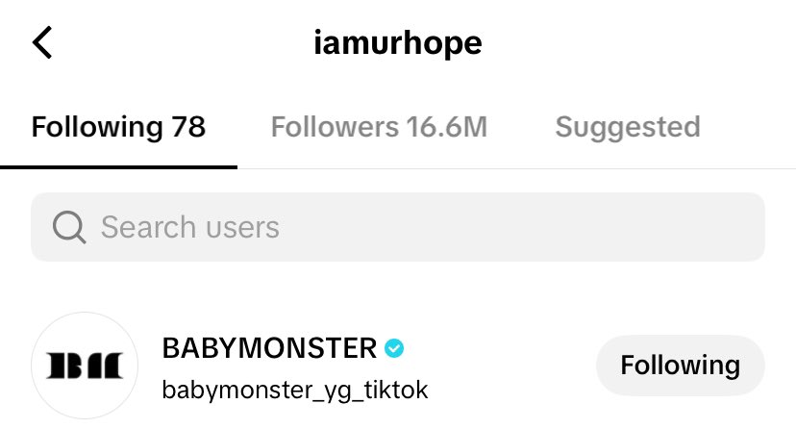Open the BABYMONSTER display name link
The width and height of the screenshot is (796, 429).
coord(269,348)
